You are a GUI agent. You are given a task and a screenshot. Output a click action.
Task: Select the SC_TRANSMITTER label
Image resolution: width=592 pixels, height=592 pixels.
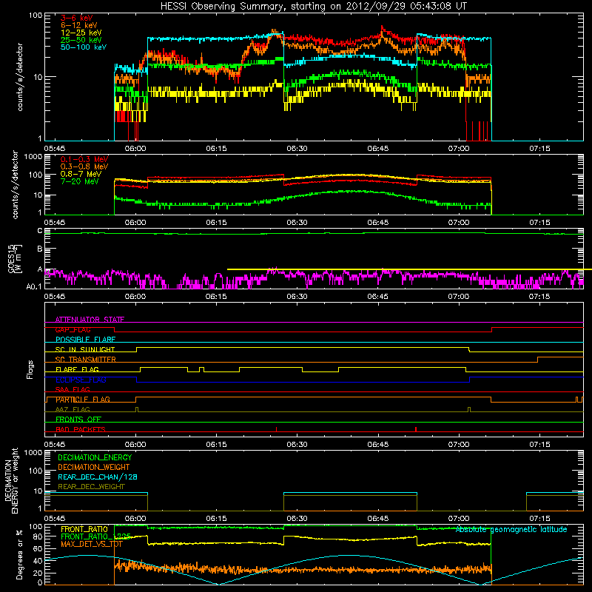(86, 360)
